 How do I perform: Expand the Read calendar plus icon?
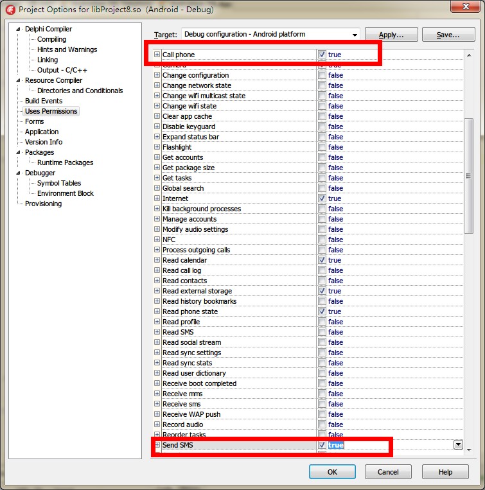pyautogui.click(x=157, y=260)
